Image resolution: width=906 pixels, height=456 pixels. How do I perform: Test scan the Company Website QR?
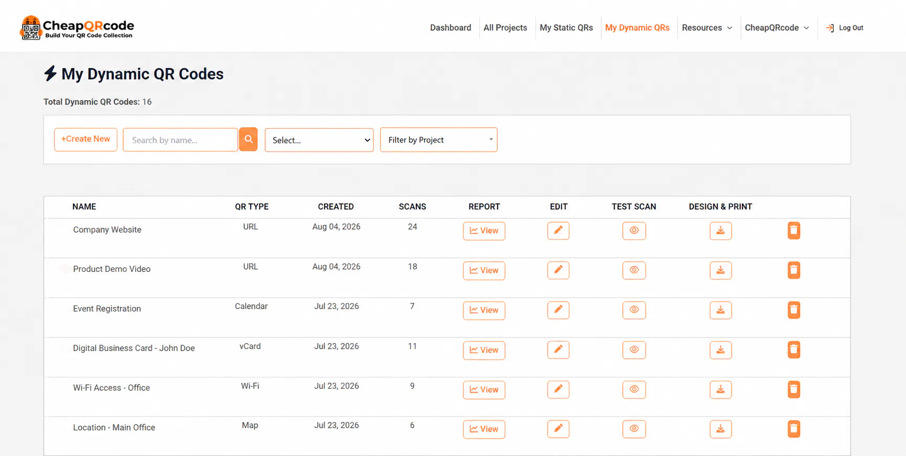coord(634,231)
